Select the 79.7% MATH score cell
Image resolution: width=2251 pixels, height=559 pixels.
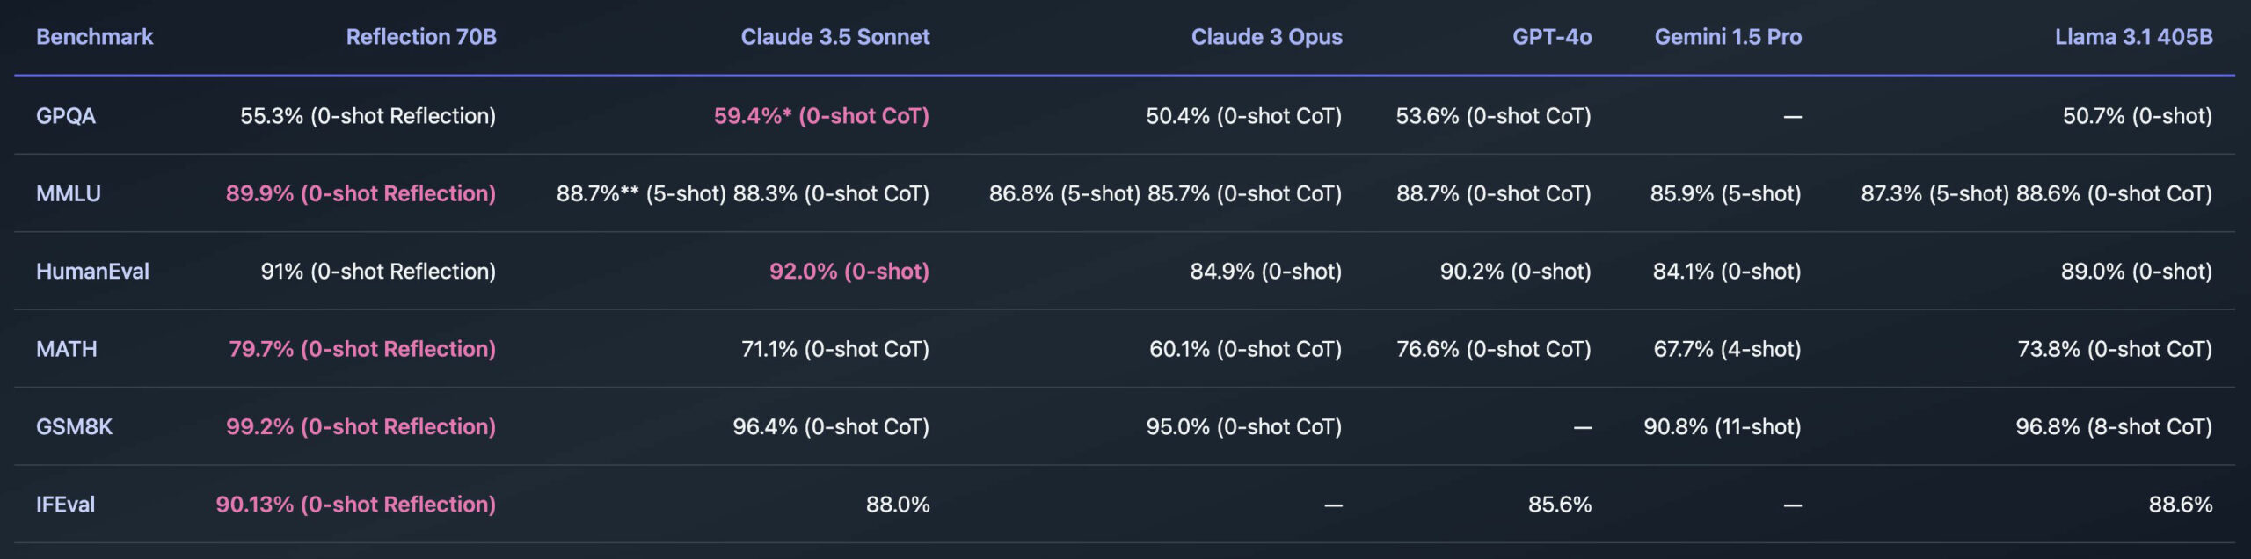pos(362,349)
